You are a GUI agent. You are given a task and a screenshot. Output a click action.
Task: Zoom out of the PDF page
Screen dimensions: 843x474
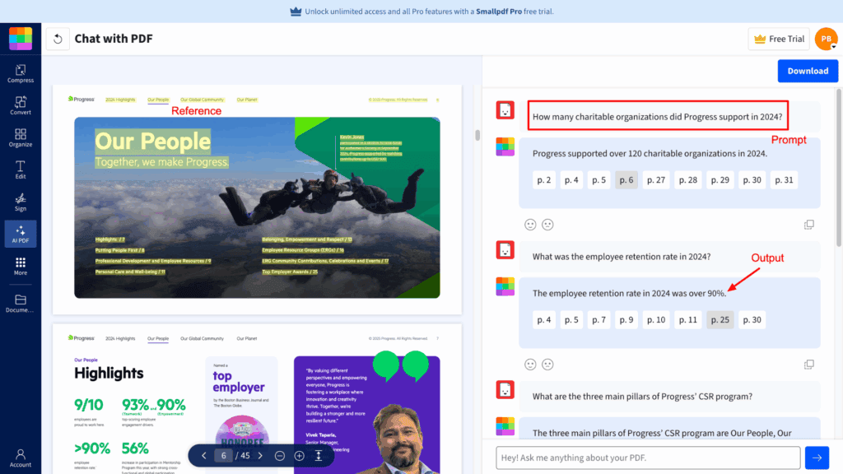pos(280,454)
